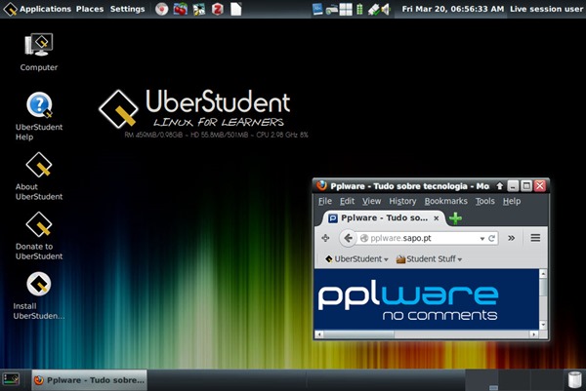Screen dimensions: 586x391
Task: Click the horizontal scrollbar left arrow
Action: pos(318,334)
